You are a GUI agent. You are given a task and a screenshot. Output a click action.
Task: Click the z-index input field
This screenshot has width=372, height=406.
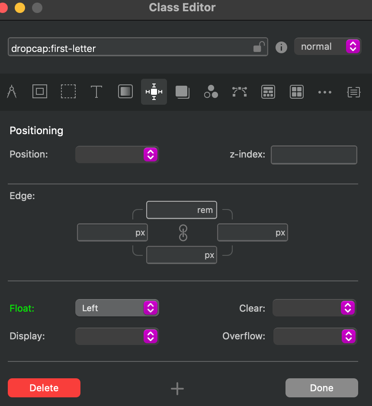(314, 155)
